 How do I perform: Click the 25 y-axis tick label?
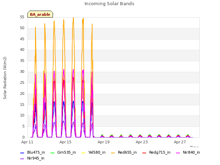click(22, 82)
